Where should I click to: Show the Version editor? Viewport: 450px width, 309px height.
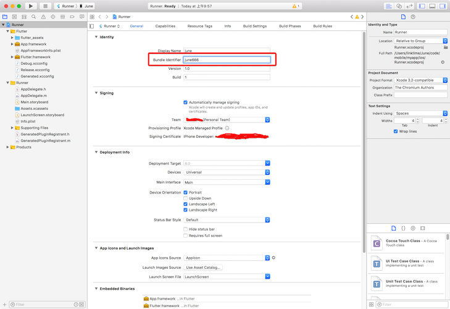(409, 6)
